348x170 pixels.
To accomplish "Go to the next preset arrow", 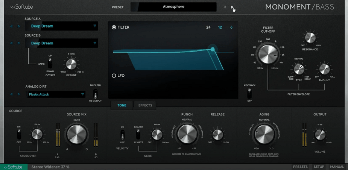I will [x=232, y=7].
